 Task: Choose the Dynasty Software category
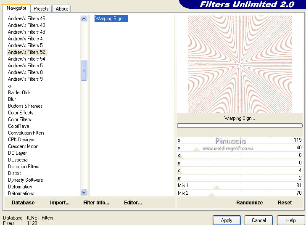(26, 180)
